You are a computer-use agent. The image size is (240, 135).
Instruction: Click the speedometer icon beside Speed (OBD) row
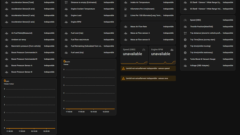tap(185, 20)
